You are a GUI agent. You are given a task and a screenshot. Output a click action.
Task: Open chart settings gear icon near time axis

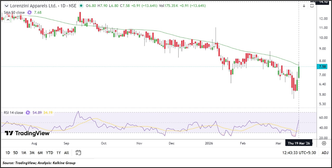coord(324,143)
